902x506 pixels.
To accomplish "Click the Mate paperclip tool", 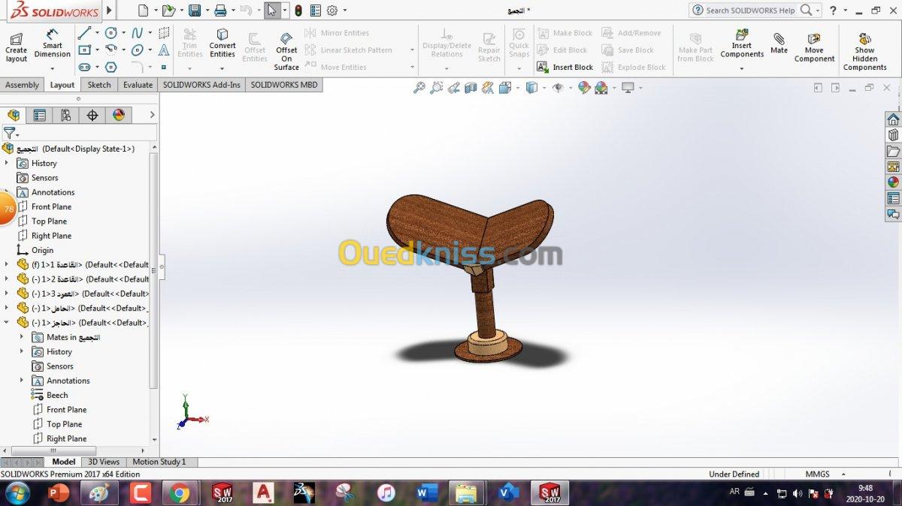I will tap(779, 44).
